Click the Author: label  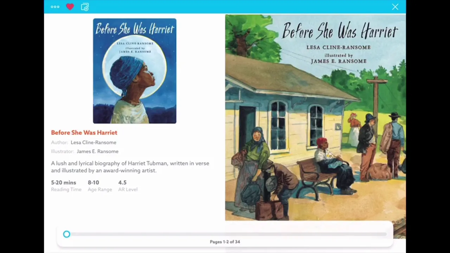[x=59, y=142]
